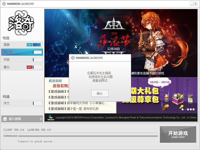Select fifth banner carousel dot
Screen dimensions: 200x150
194,109
